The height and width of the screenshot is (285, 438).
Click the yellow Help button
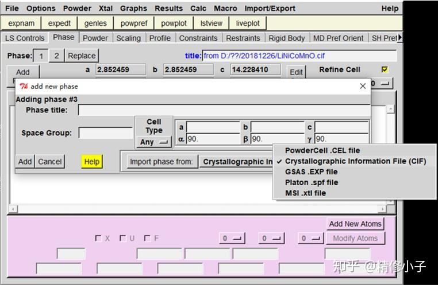(91, 162)
